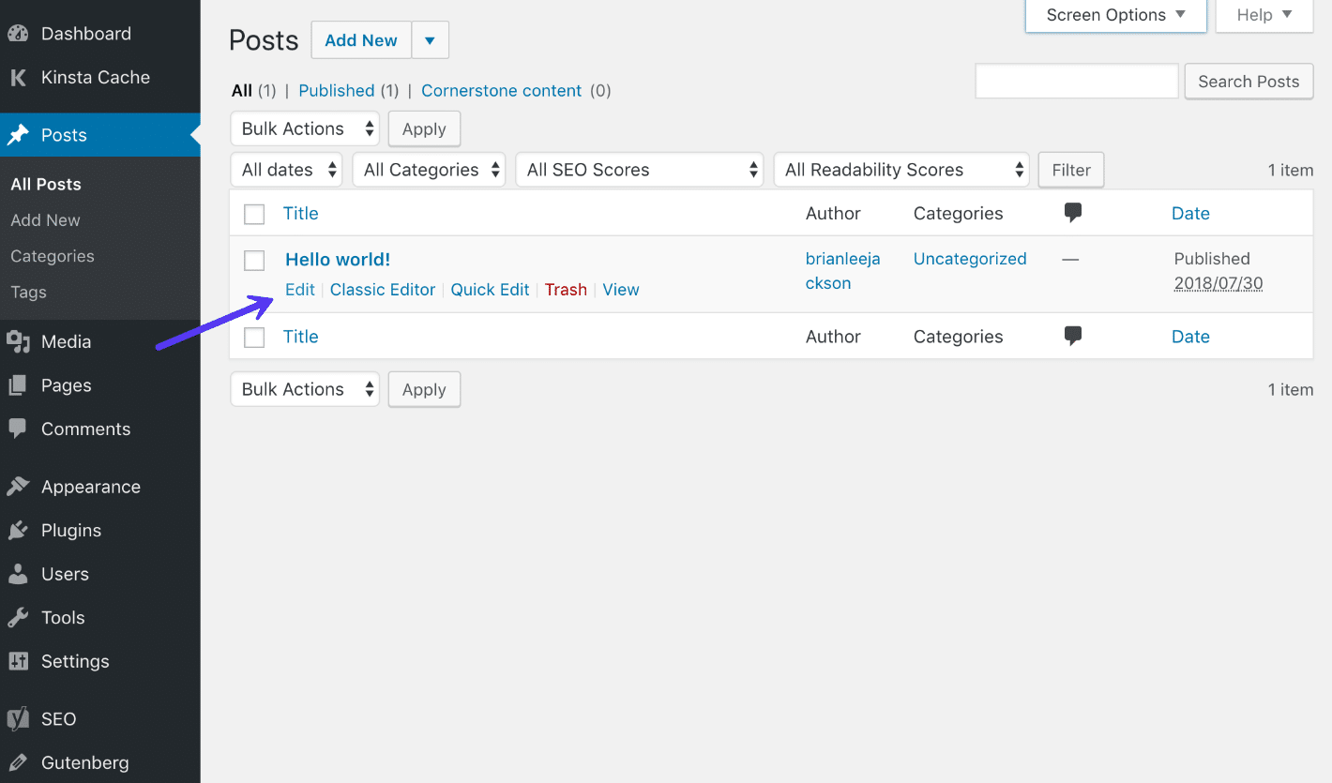This screenshot has height=783, width=1332.
Task: Click the Yoast SEO icon in sidebar
Action: pos(18,719)
